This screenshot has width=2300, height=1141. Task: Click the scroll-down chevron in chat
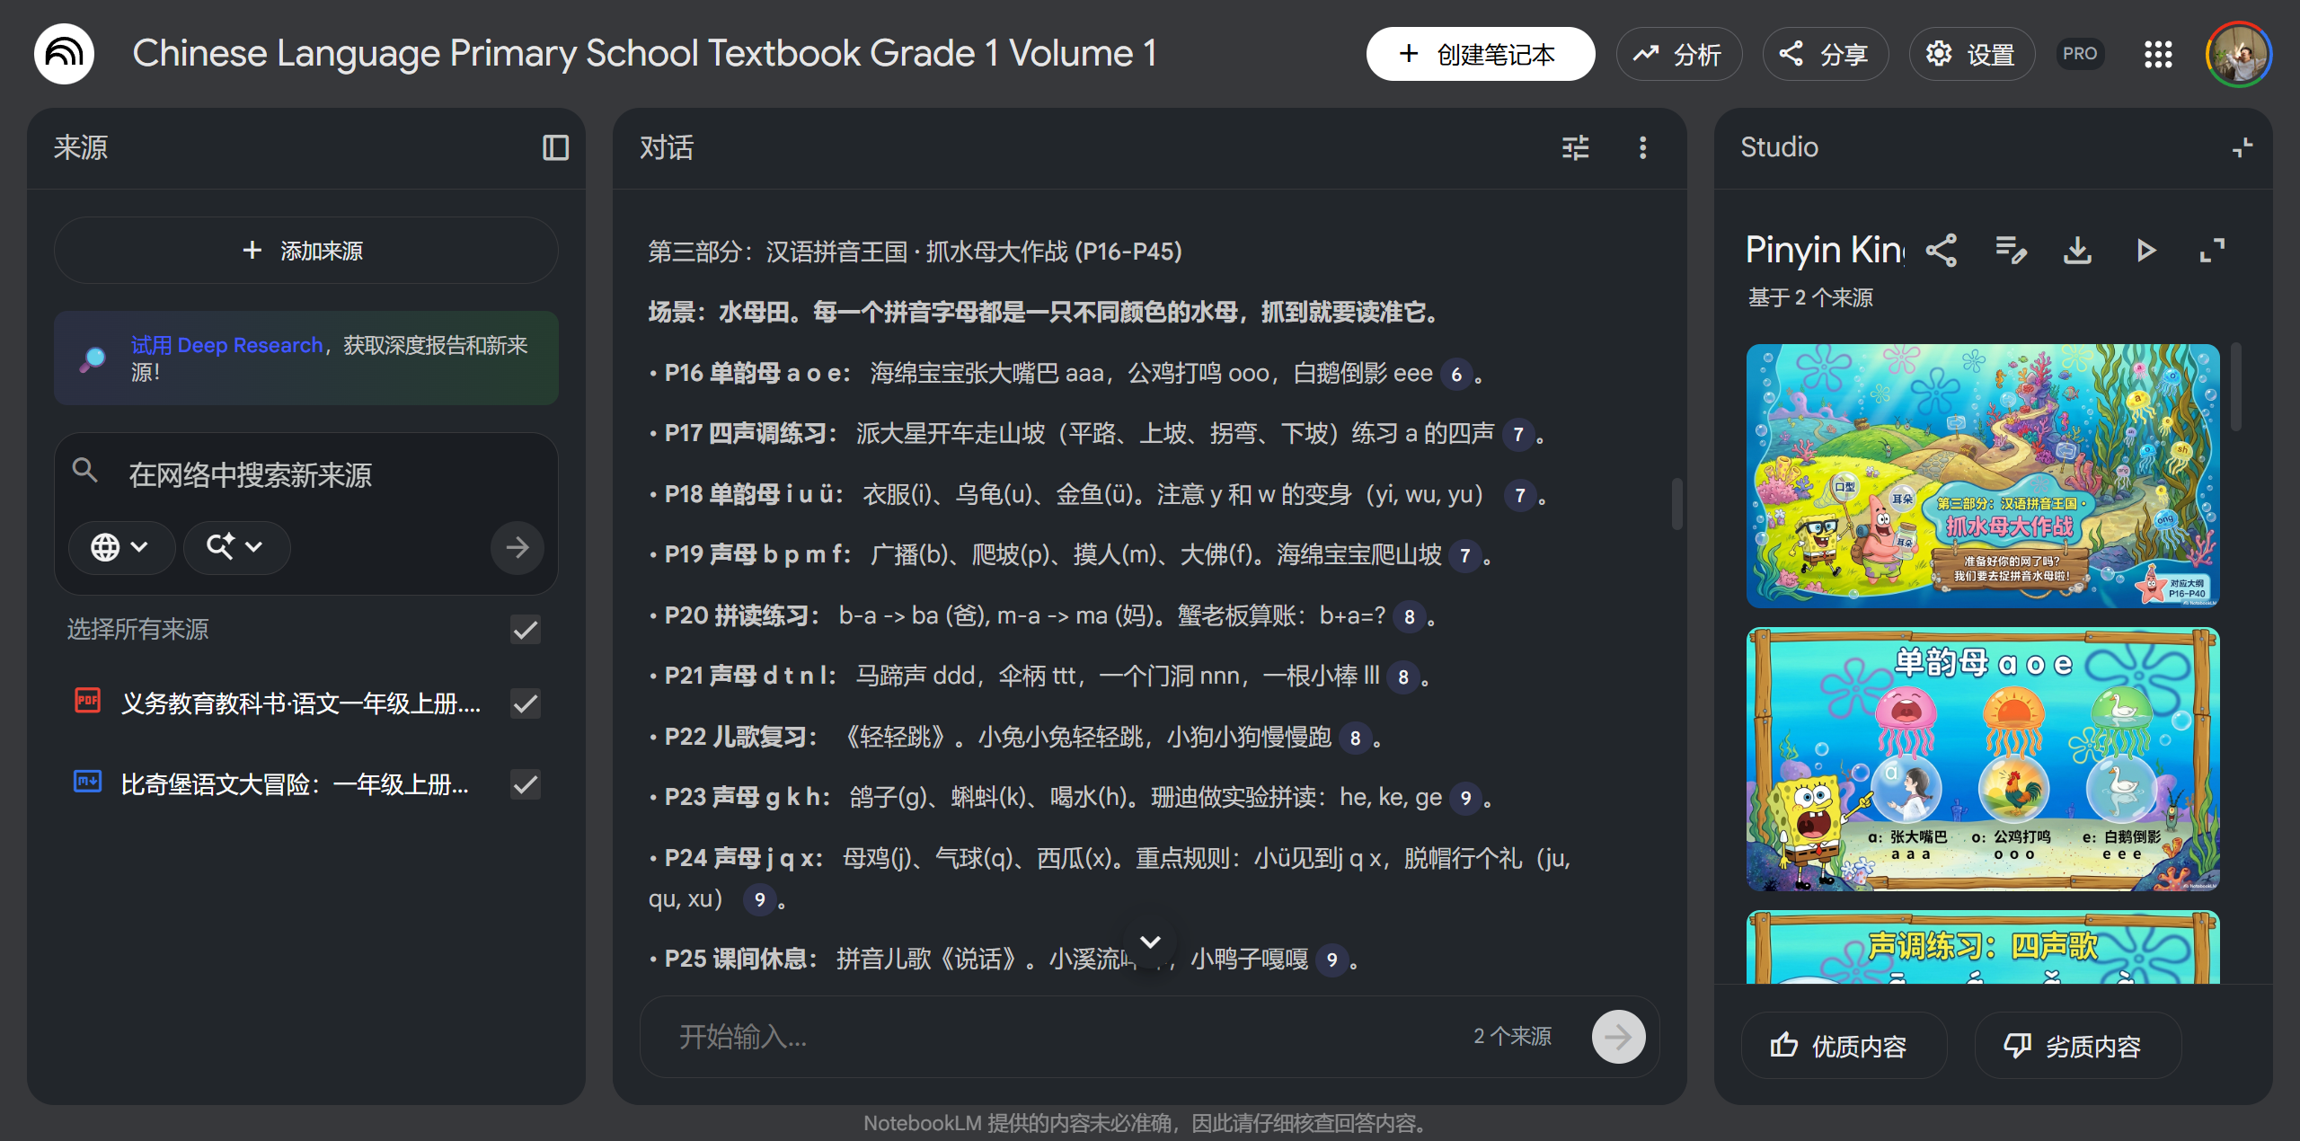[x=1149, y=941]
